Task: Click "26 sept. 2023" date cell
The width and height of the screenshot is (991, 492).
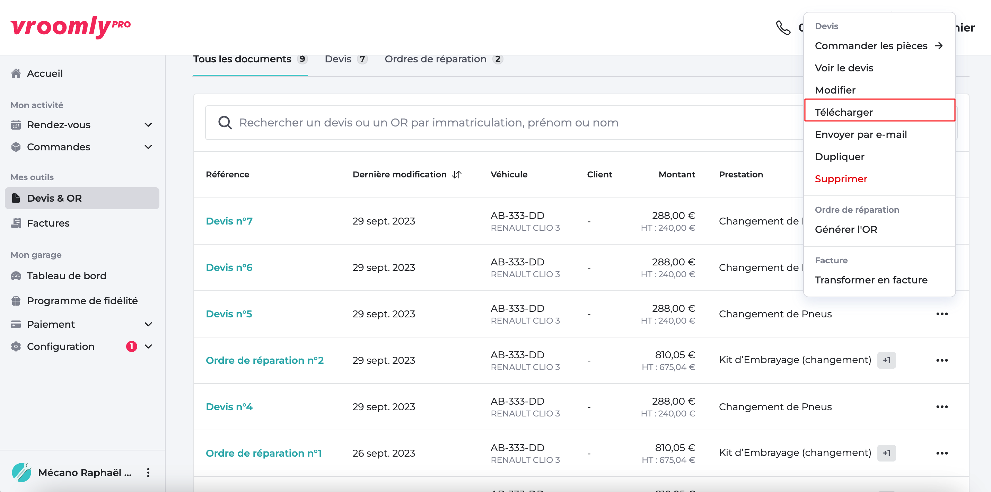Action: (384, 453)
